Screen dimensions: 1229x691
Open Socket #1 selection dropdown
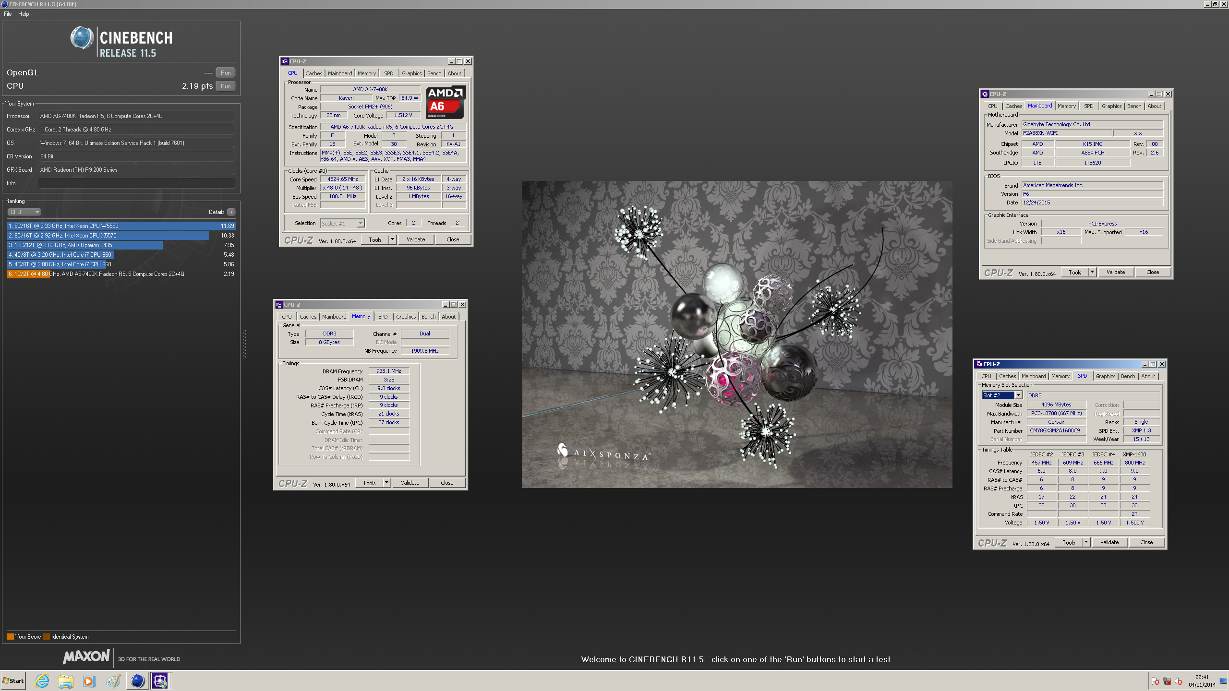pos(343,224)
